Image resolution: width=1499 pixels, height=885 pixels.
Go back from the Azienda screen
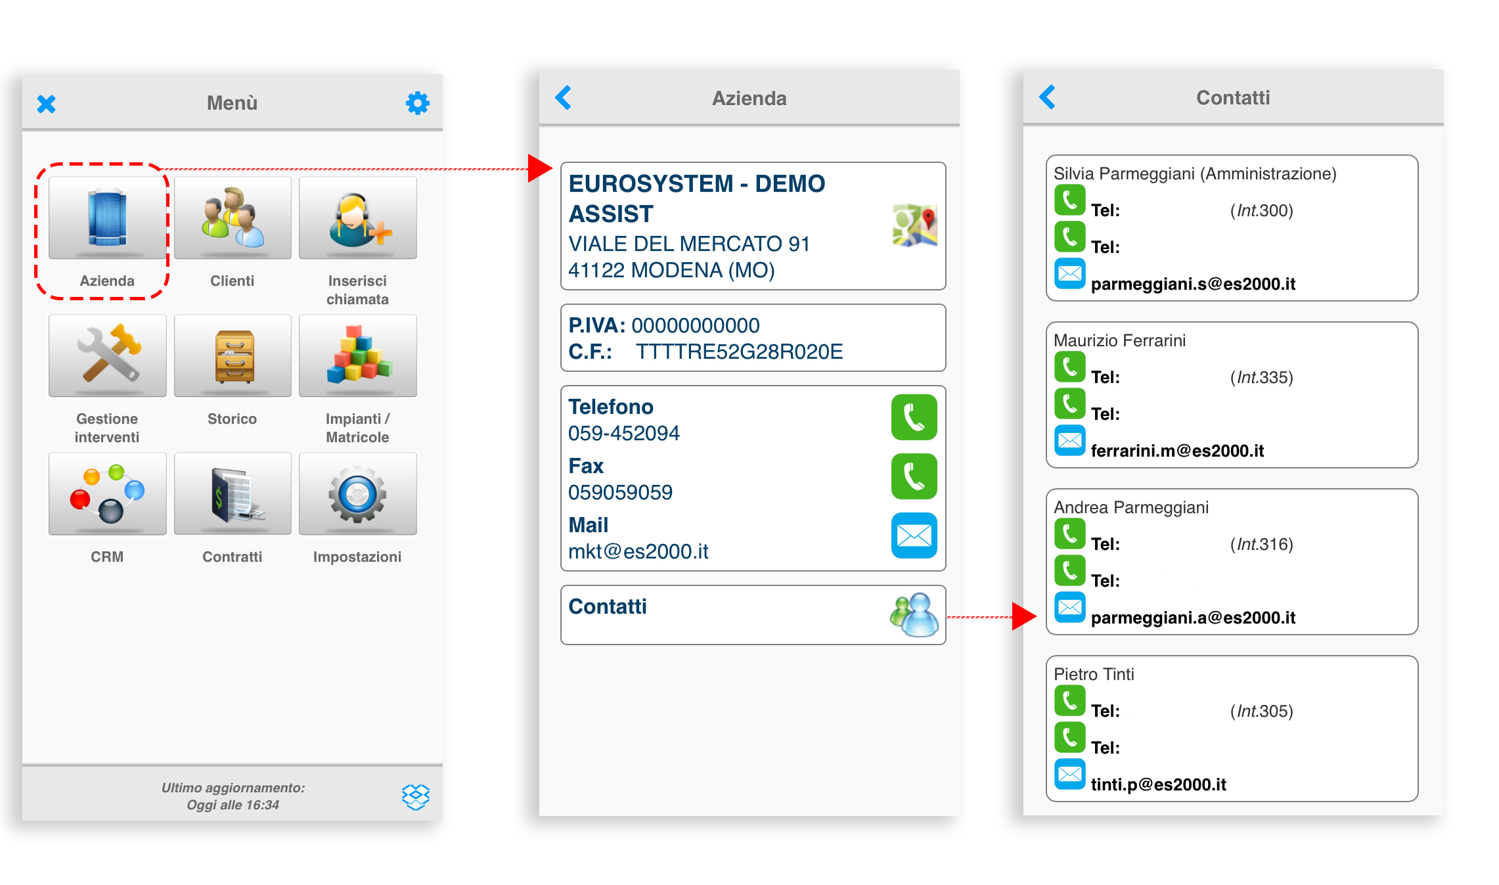[564, 97]
